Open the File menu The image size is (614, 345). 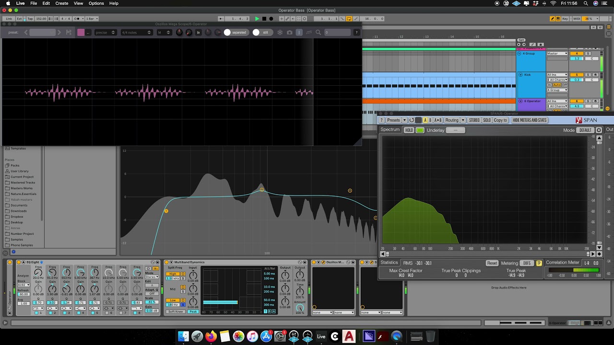[34, 3]
